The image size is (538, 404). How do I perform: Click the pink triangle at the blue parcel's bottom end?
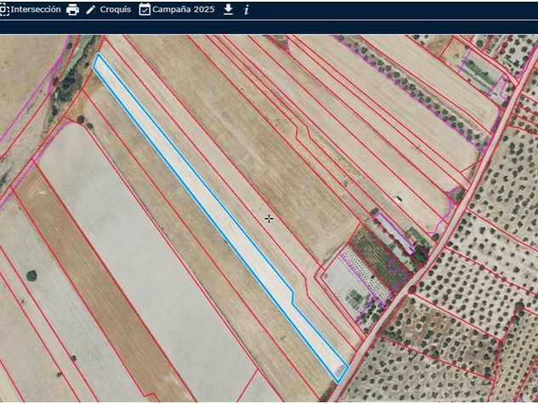pos(340,369)
